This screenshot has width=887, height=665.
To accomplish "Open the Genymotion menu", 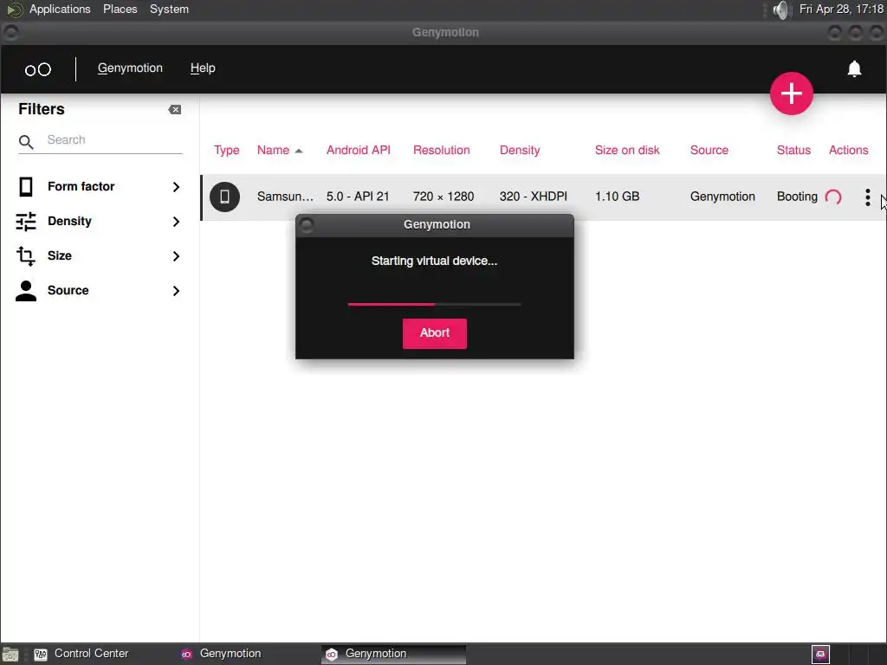I will (x=130, y=68).
